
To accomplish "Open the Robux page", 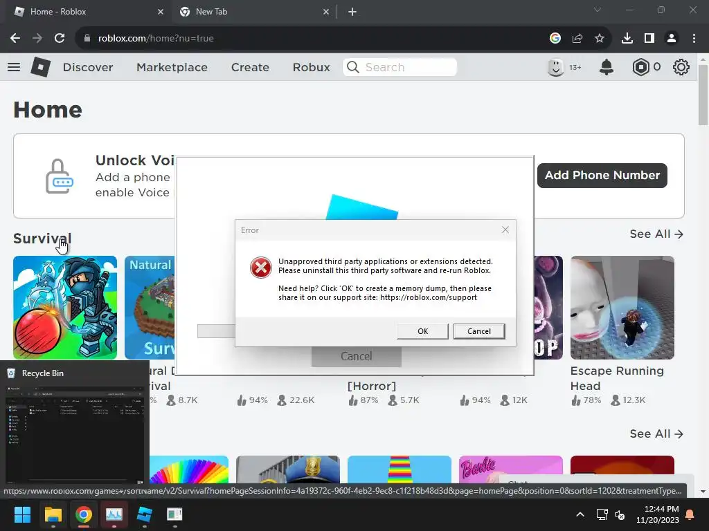I will tap(311, 67).
